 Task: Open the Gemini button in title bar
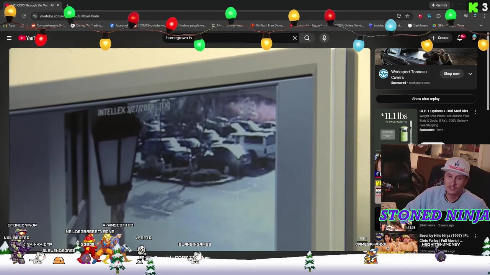[439, 5]
